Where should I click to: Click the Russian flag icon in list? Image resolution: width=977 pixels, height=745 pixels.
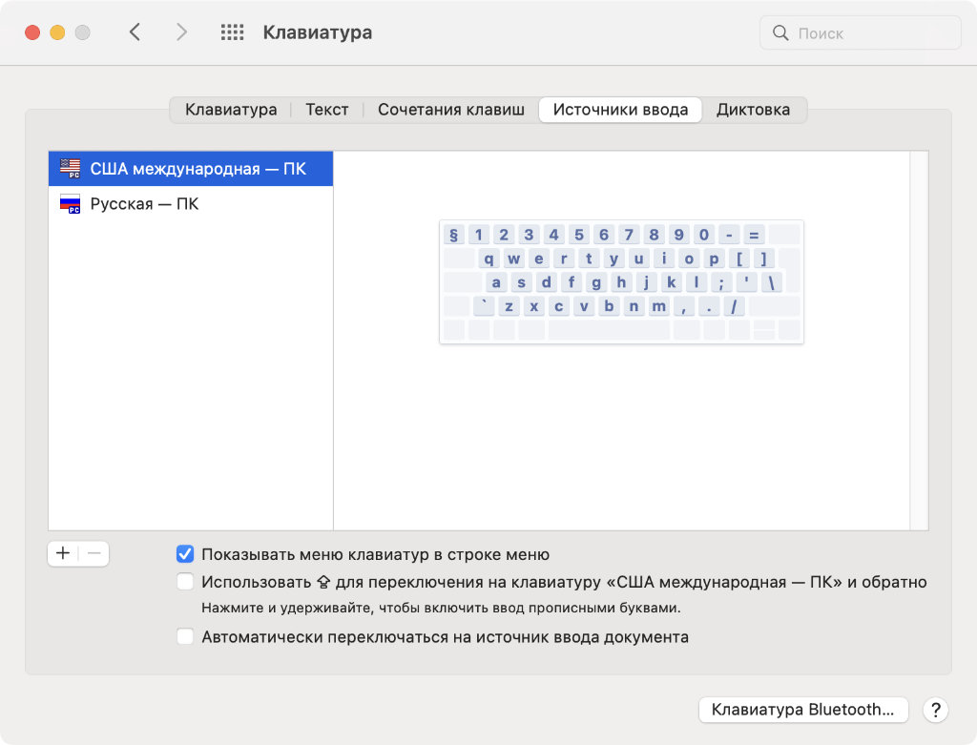click(x=70, y=203)
